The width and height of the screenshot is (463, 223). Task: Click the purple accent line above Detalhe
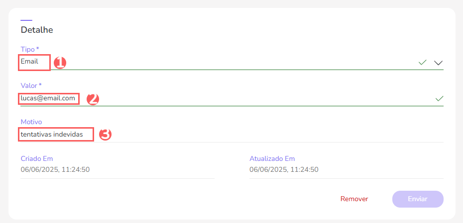click(26, 20)
